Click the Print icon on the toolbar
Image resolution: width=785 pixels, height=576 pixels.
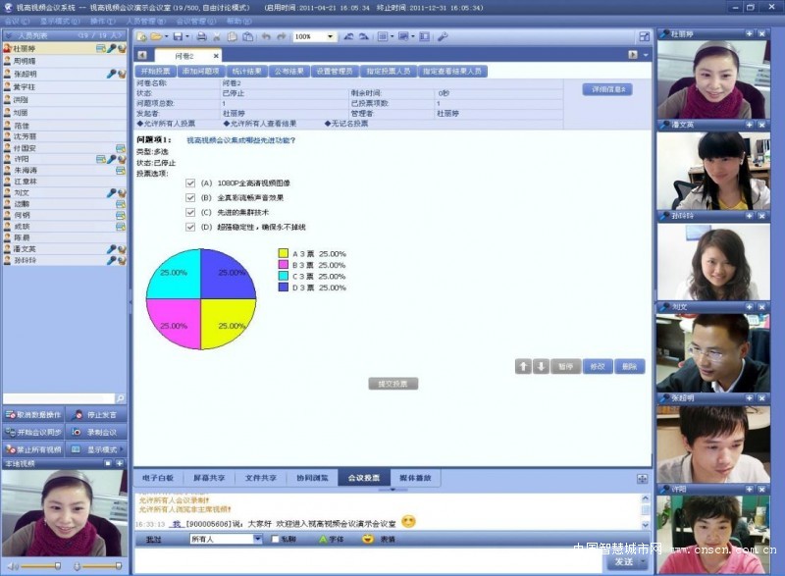tap(203, 34)
